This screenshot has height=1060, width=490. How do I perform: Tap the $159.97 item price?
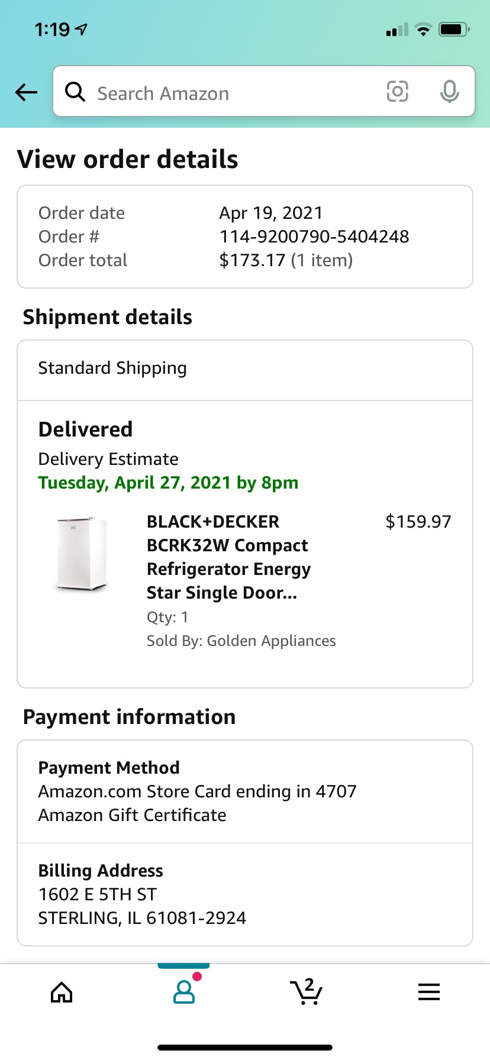point(418,522)
